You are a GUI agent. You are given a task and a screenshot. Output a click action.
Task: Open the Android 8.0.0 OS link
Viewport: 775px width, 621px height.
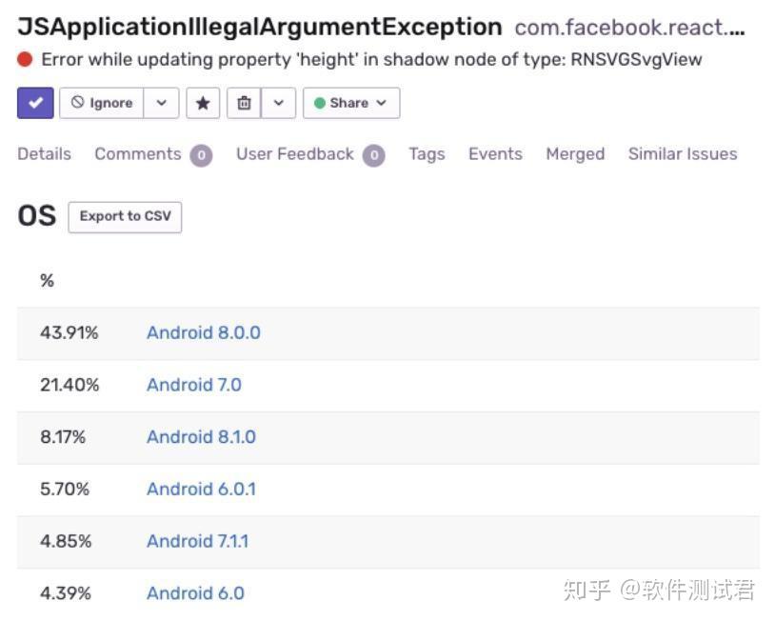(x=202, y=332)
